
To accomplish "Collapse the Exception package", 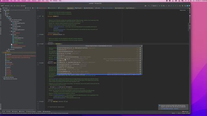I will click(x=10, y=28).
